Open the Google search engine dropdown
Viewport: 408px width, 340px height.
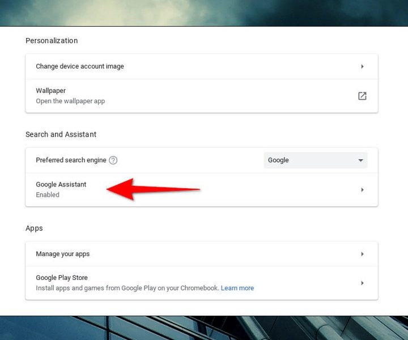[316, 160]
